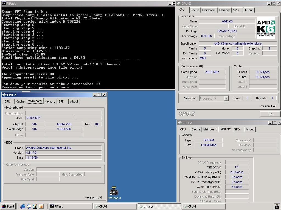Go to About tab in bottom-right CPU-Z window
This screenshot has height=210, width=281.
coord(250,129)
